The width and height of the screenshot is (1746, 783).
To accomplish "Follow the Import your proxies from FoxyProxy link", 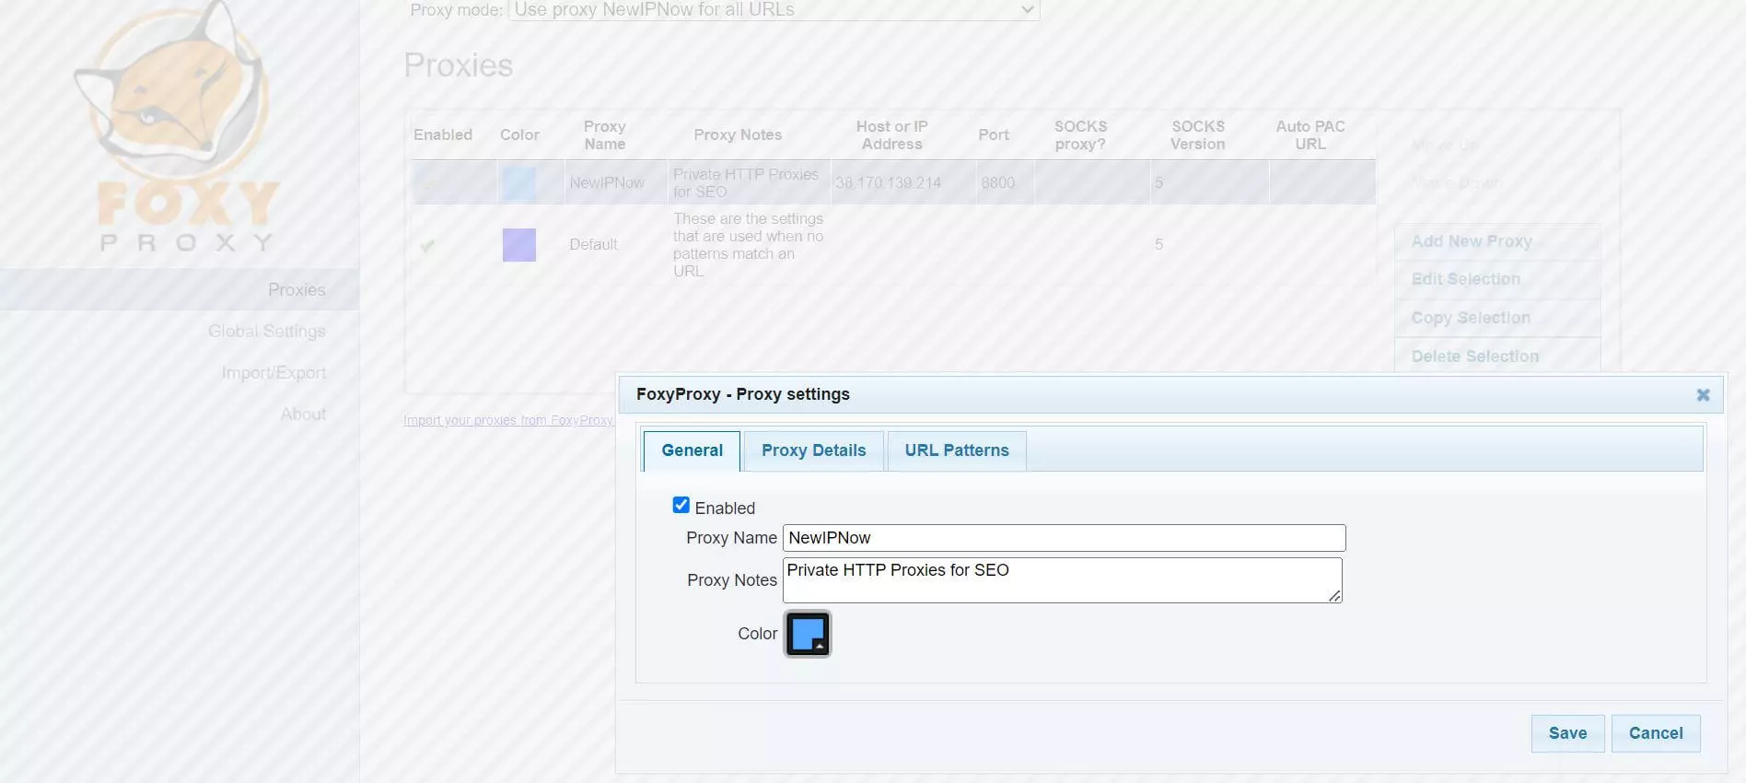I will [508, 420].
